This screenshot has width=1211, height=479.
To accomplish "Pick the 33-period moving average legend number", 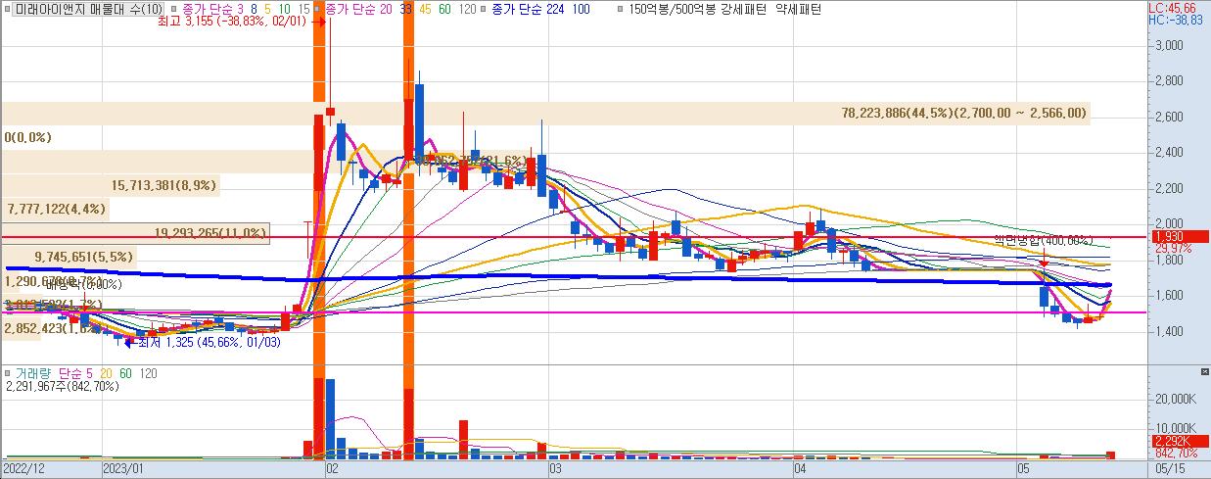I will click(x=404, y=9).
